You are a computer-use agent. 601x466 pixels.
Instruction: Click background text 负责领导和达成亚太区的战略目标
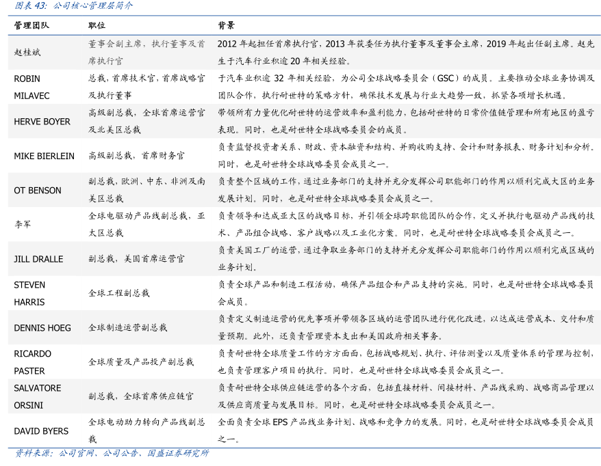pyautogui.click(x=406, y=225)
